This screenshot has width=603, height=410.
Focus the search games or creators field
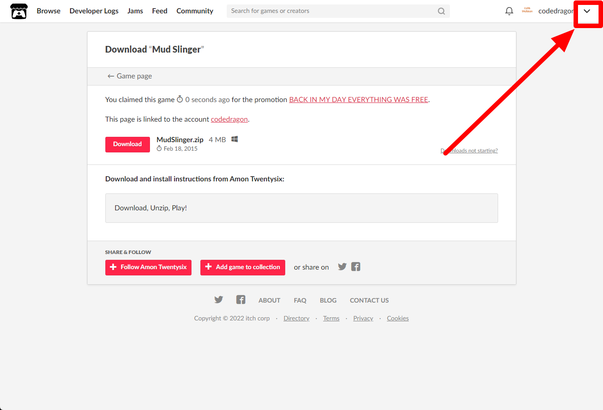point(338,11)
